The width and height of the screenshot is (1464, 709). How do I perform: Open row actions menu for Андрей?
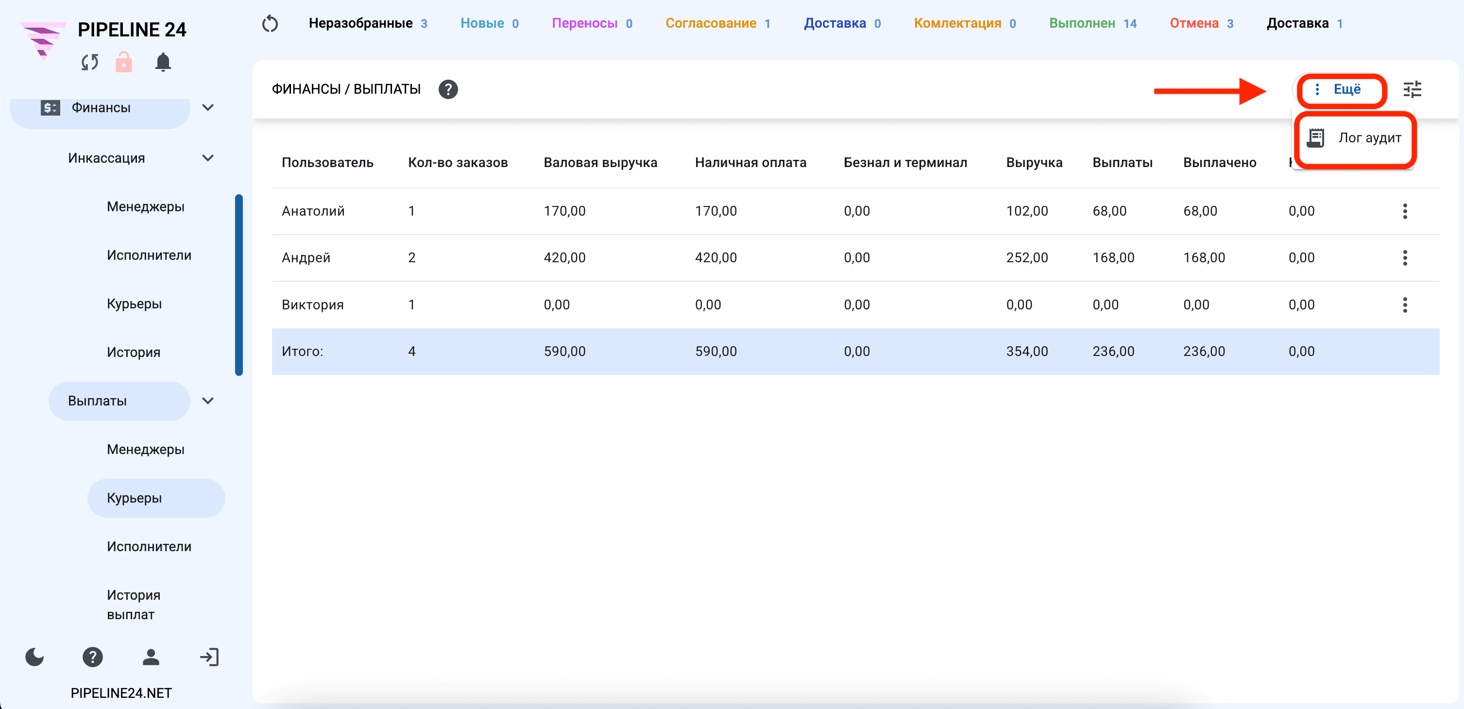(1404, 258)
